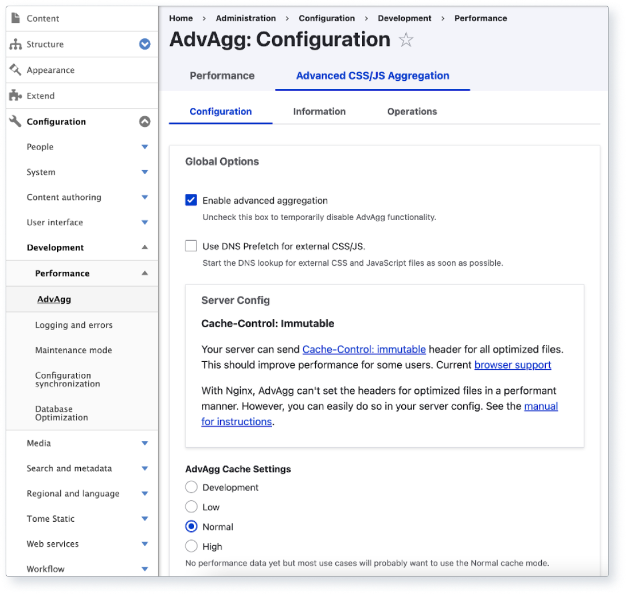Switch to the Performance tab
Screen dimensions: 626x594
click(x=222, y=75)
